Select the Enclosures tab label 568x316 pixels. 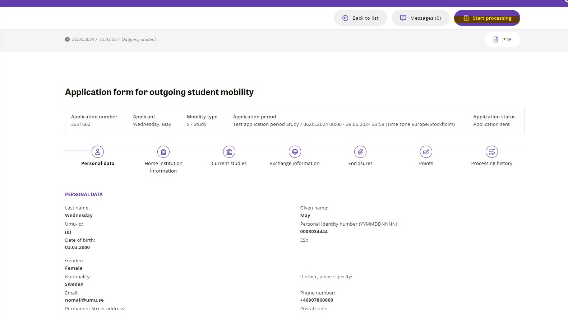tap(360, 164)
